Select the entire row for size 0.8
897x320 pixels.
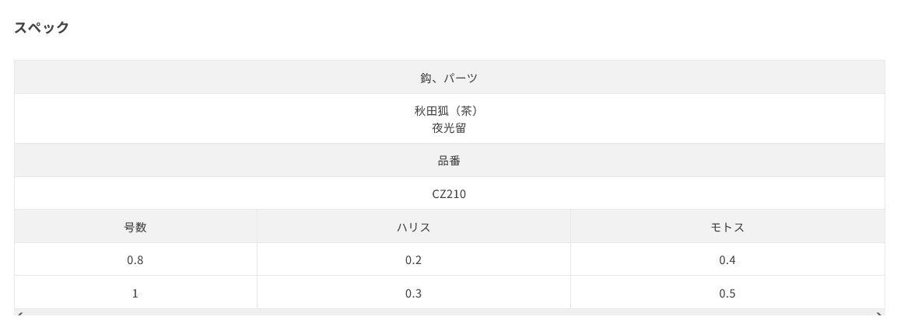450,260
